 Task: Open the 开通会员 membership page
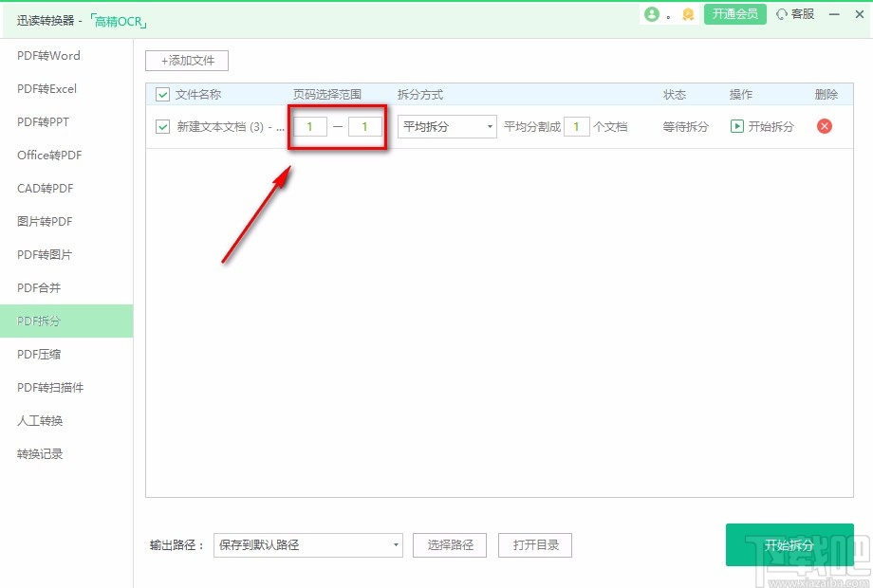coord(734,15)
